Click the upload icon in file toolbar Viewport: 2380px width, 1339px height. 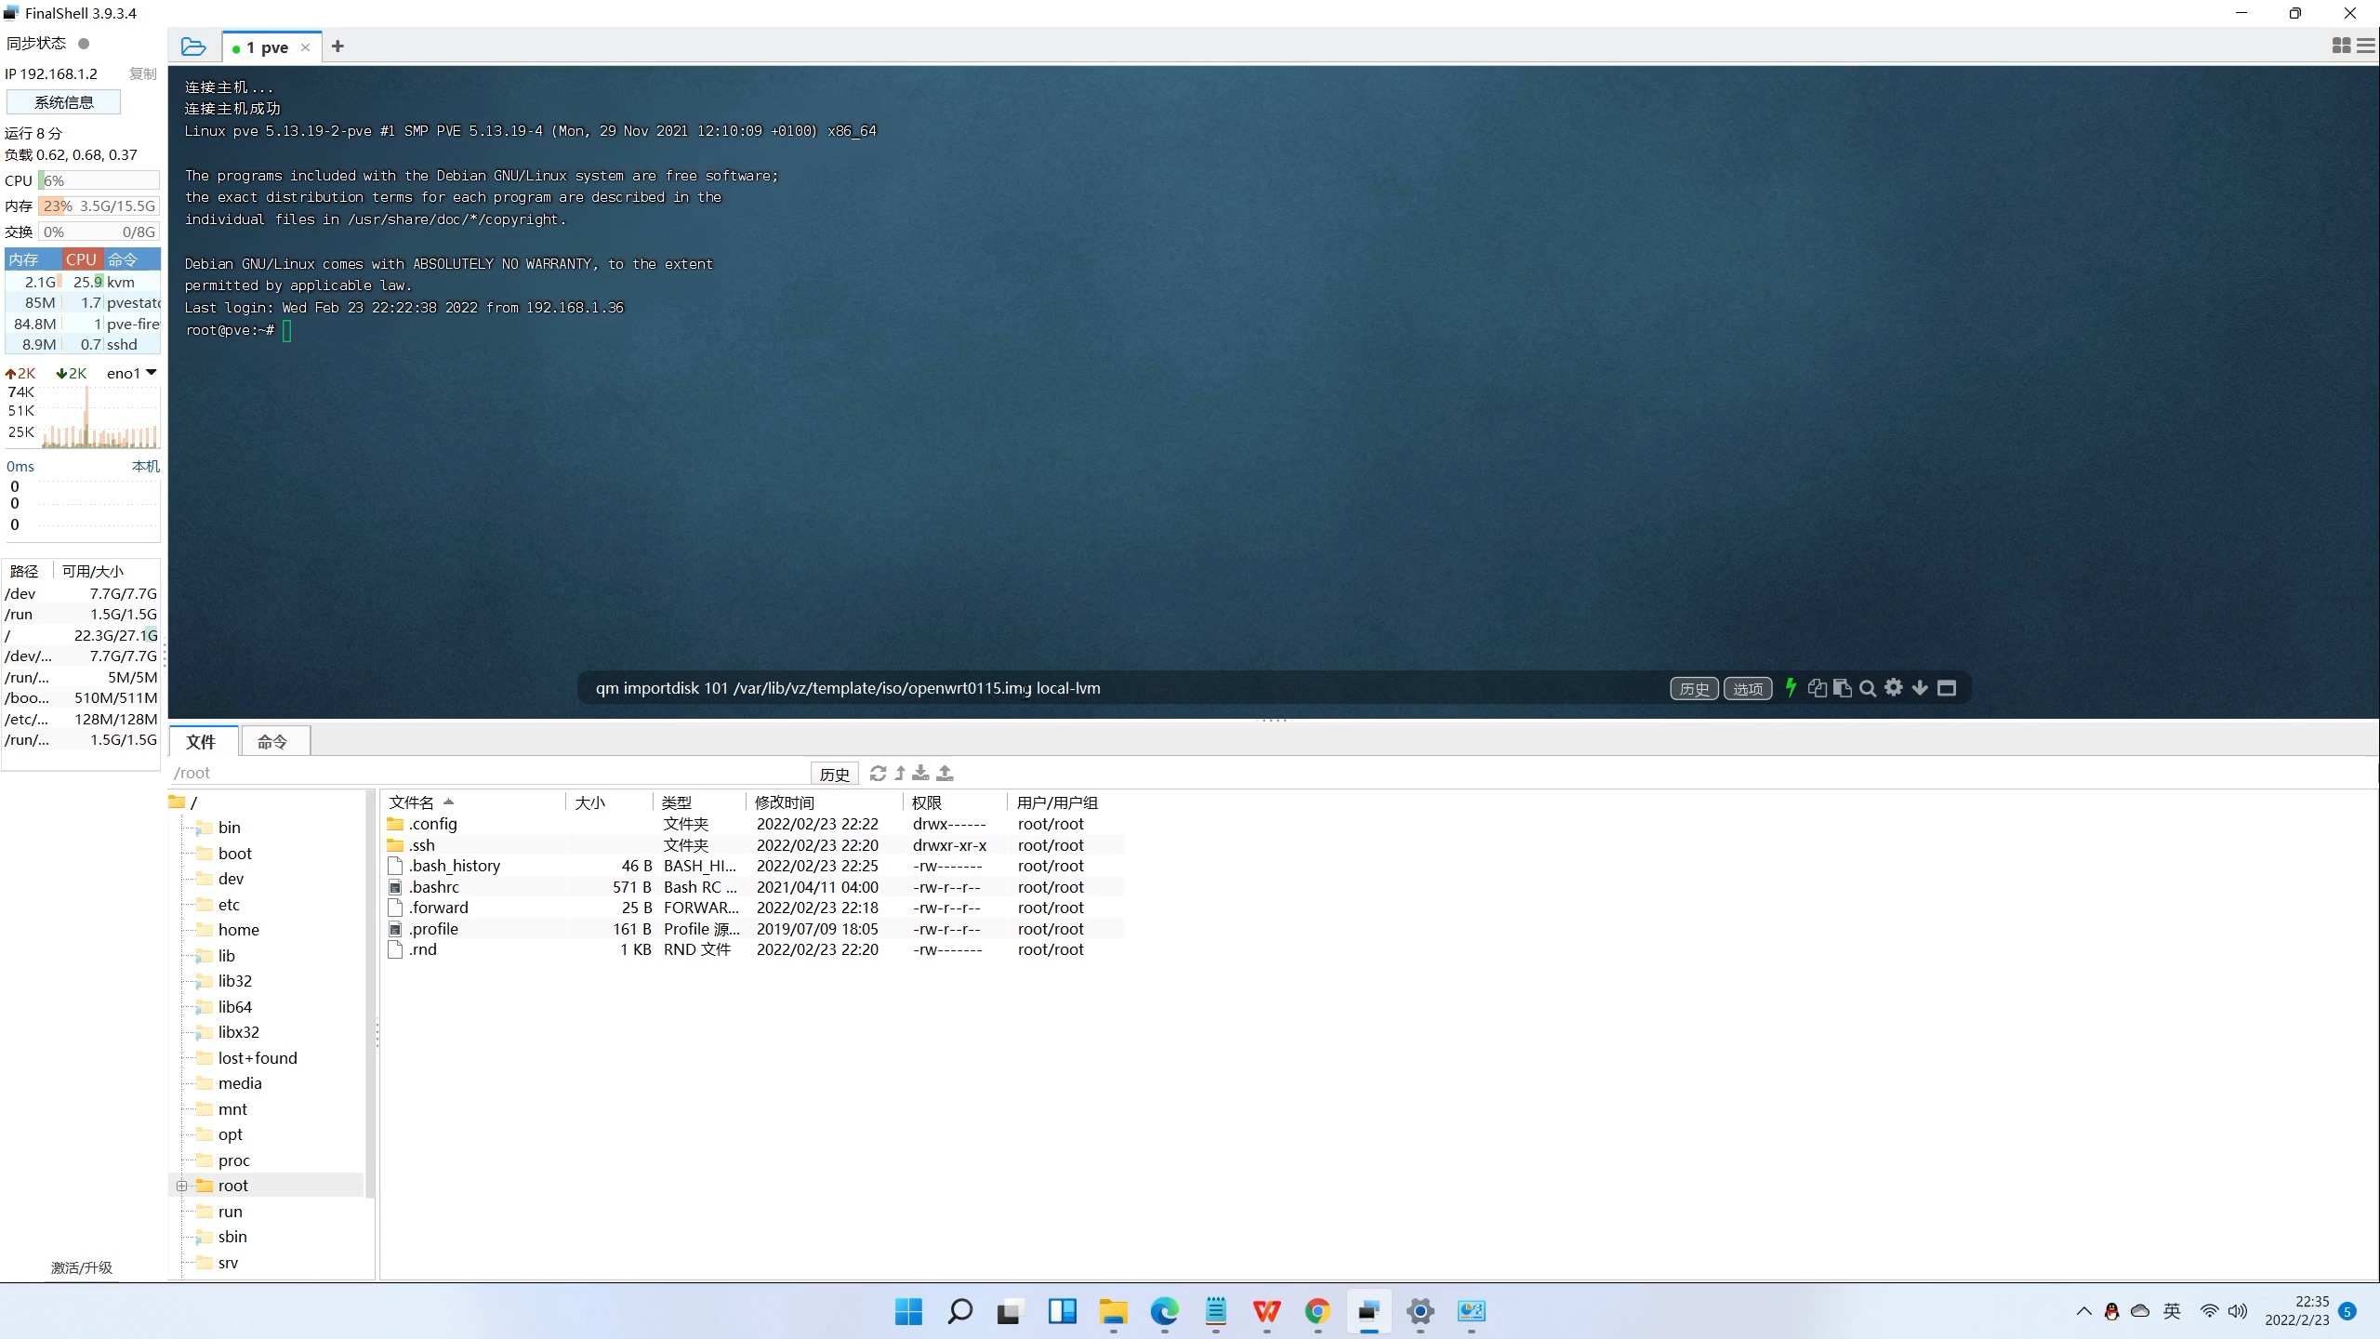pyautogui.click(x=945, y=773)
